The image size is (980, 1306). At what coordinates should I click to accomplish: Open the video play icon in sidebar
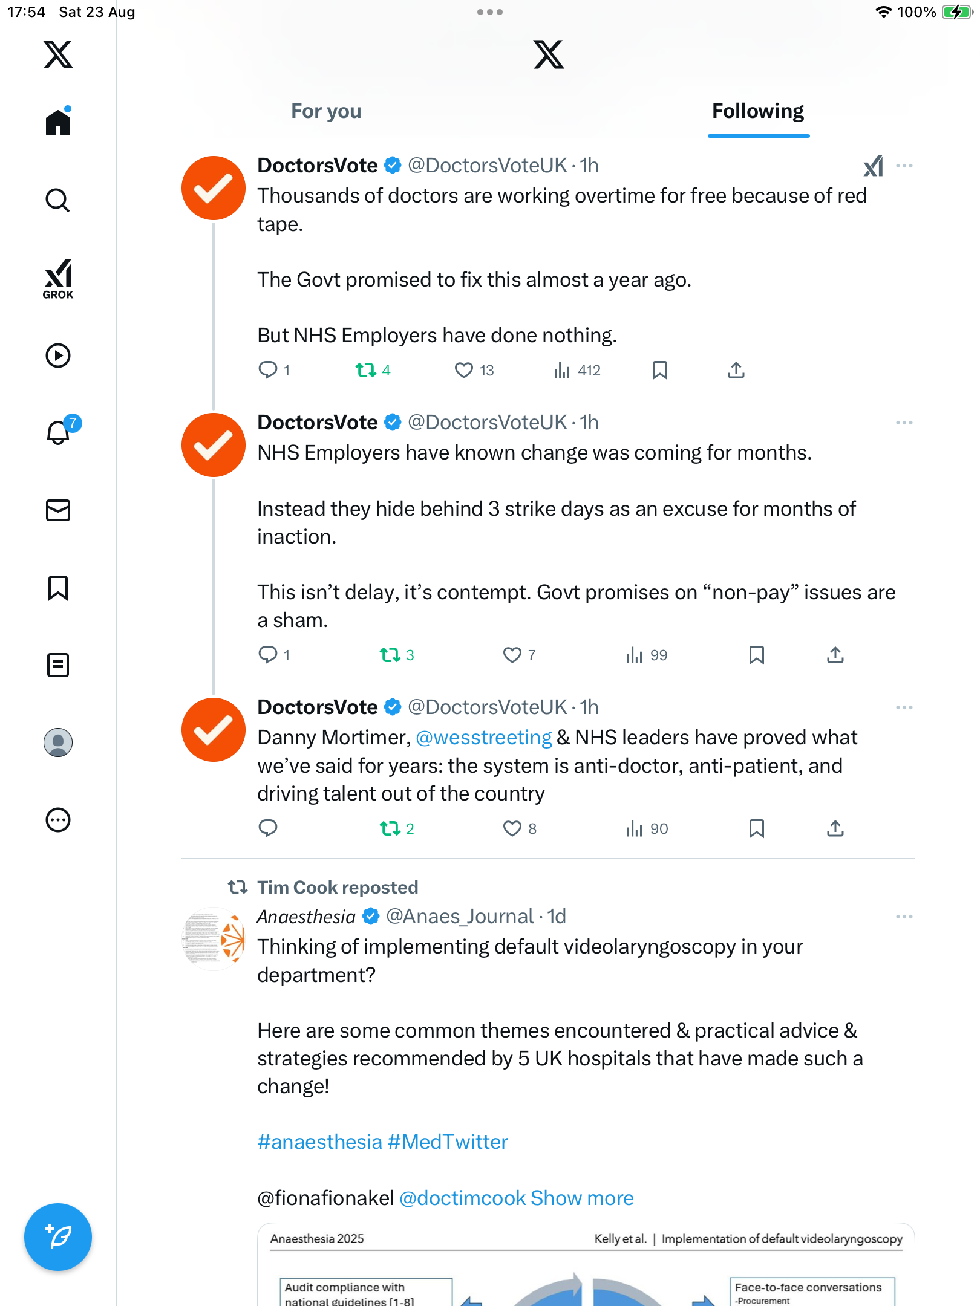[58, 356]
